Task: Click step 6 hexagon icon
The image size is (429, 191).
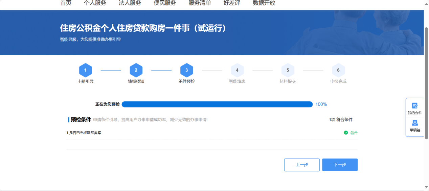Action: click(338, 70)
